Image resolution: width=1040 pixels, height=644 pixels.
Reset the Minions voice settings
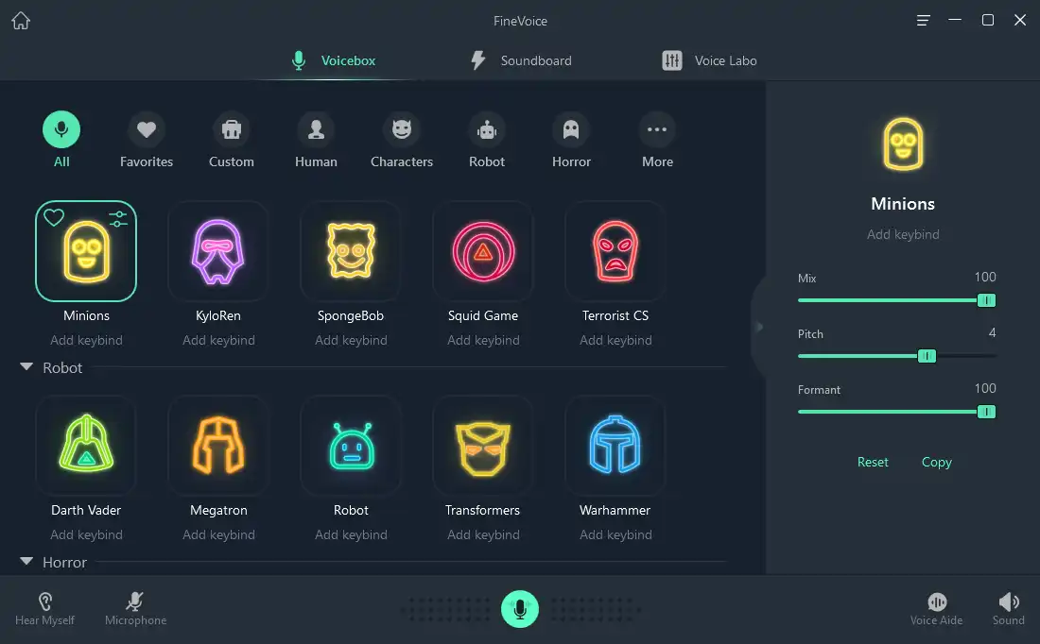tap(873, 462)
